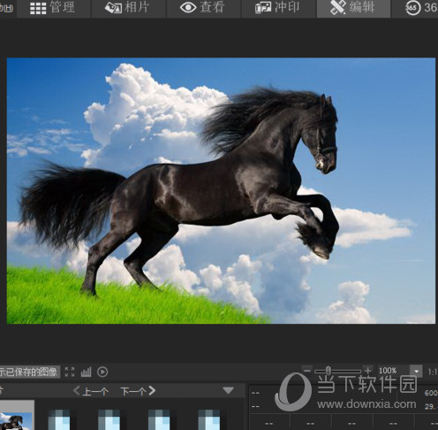
Task: Click the 示已保存的图像 (show saved image) button
Action: (29, 372)
